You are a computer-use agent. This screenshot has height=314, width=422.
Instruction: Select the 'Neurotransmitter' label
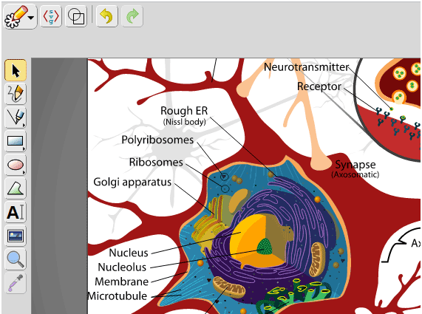(306, 67)
